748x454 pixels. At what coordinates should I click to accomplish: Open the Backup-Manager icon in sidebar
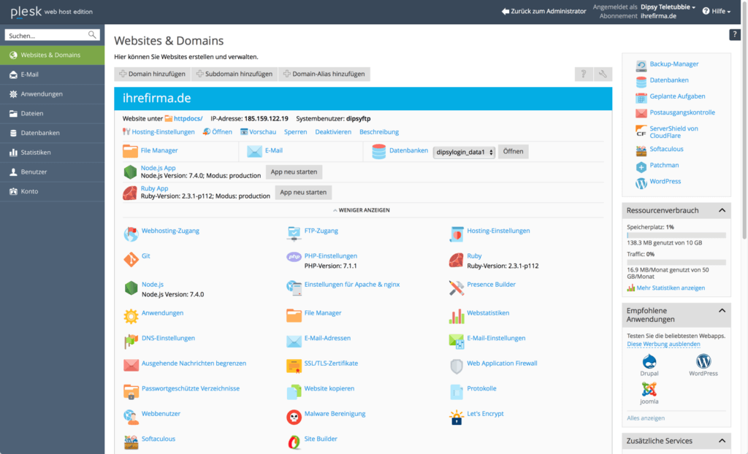(641, 64)
